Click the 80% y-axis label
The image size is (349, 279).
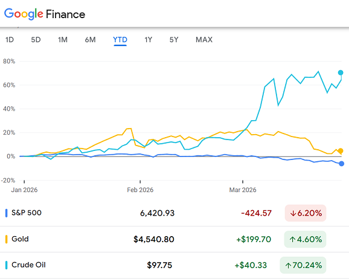coord(9,61)
